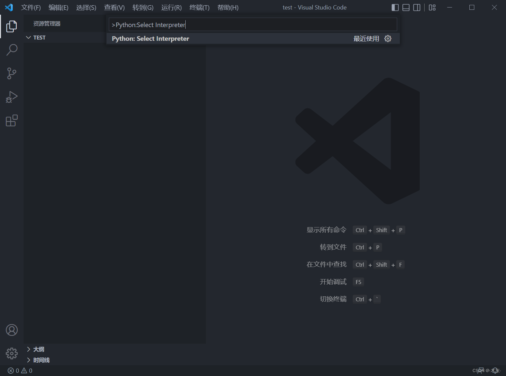Open the 编辑(E) menu

coord(59,8)
